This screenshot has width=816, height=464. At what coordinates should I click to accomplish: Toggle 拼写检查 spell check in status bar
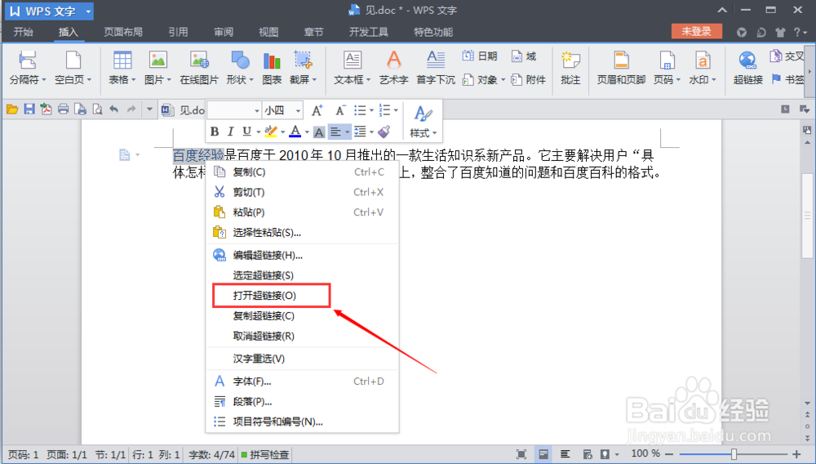click(x=264, y=455)
